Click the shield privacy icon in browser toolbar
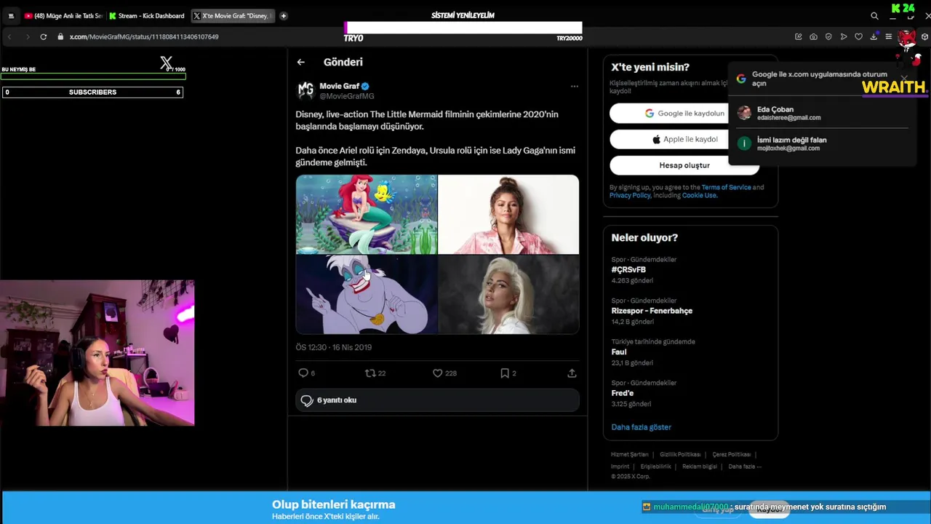 click(828, 37)
